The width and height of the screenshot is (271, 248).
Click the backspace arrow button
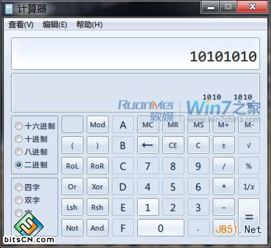point(148,145)
